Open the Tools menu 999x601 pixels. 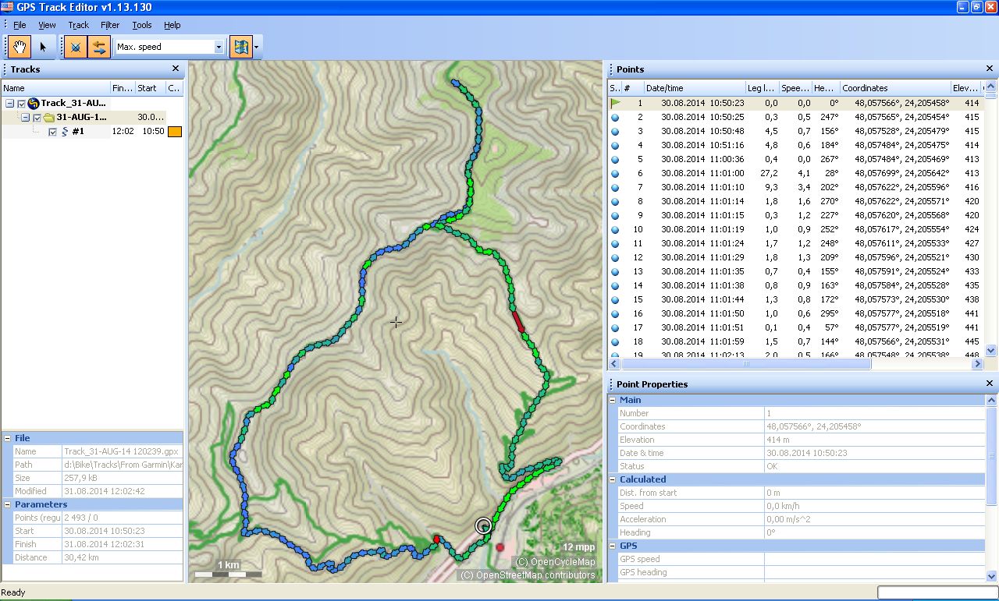coord(141,25)
